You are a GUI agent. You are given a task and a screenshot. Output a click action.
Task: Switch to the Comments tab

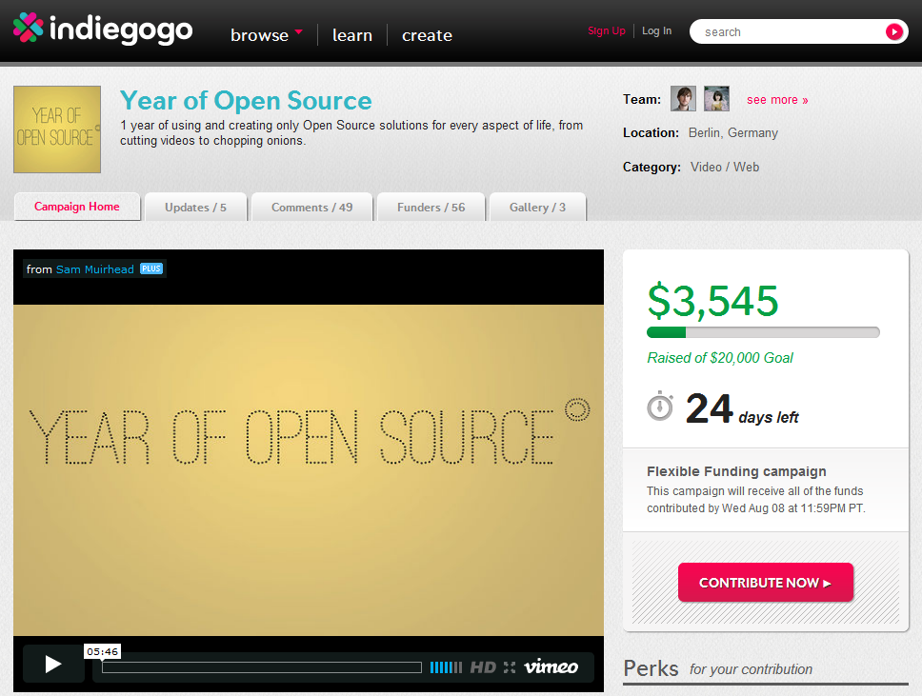pos(311,208)
